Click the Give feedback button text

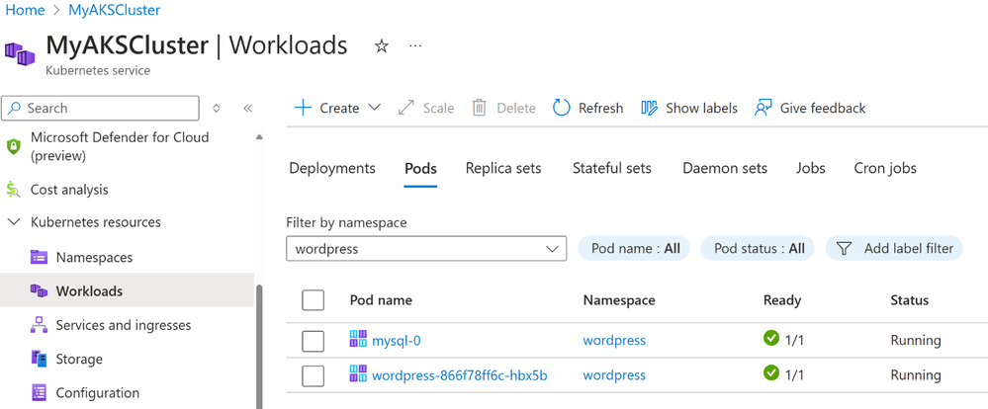(823, 109)
